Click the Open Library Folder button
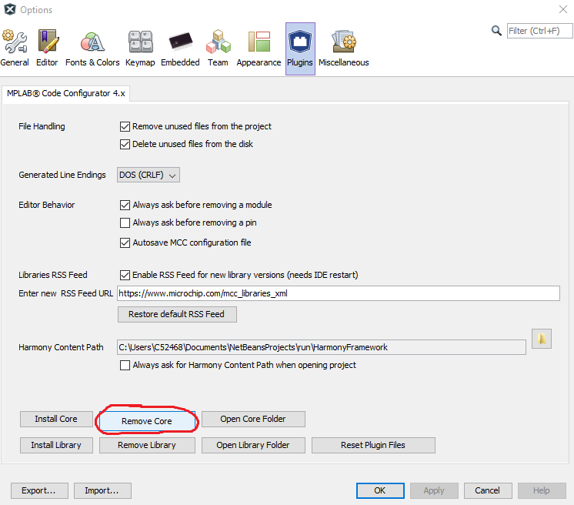Screen dimensions: 574x505 [x=253, y=445]
